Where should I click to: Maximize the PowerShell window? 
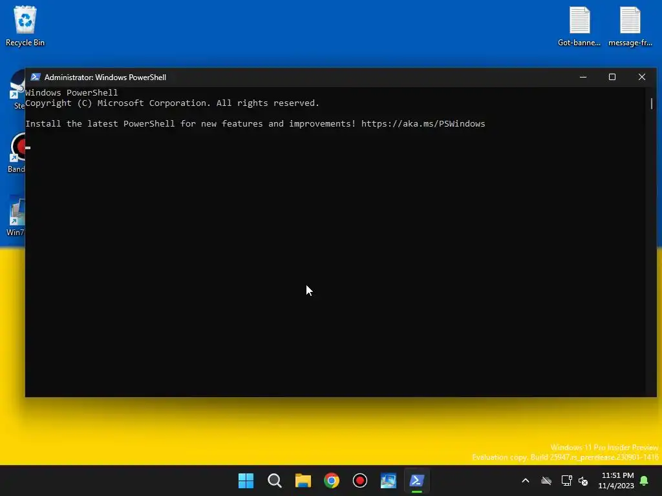point(612,77)
